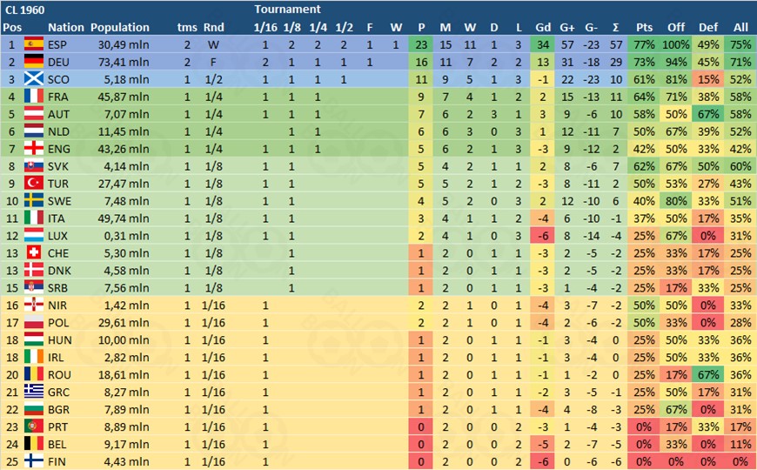Select the Portugal flag icon
This screenshot has width=757, height=470.
pyautogui.click(x=34, y=427)
